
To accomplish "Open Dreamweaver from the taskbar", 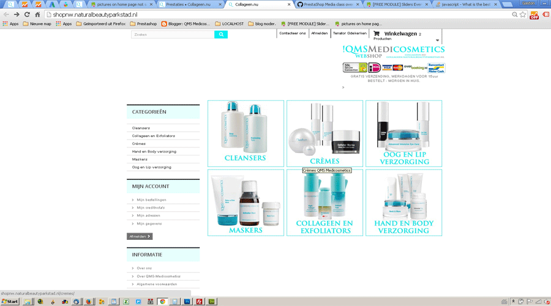I will pyautogui.click(x=212, y=302).
